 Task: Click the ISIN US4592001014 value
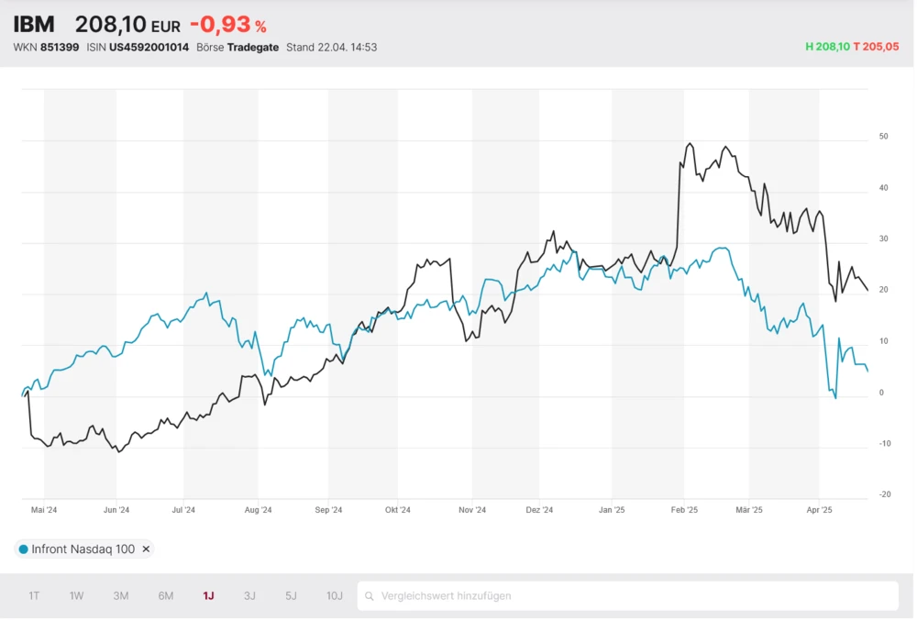coord(149,48)
